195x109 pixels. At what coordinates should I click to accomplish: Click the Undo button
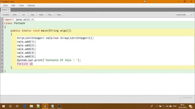point(15,15)
